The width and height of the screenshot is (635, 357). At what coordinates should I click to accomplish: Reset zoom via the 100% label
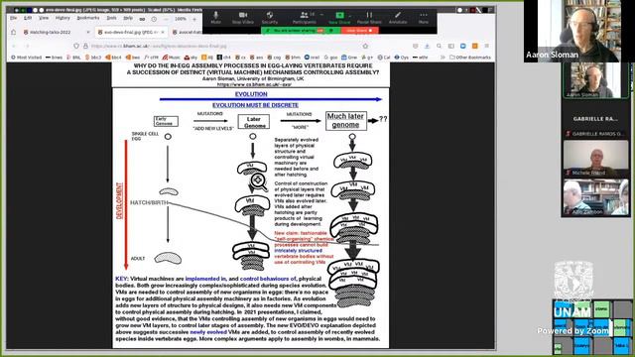pos(181,19)
